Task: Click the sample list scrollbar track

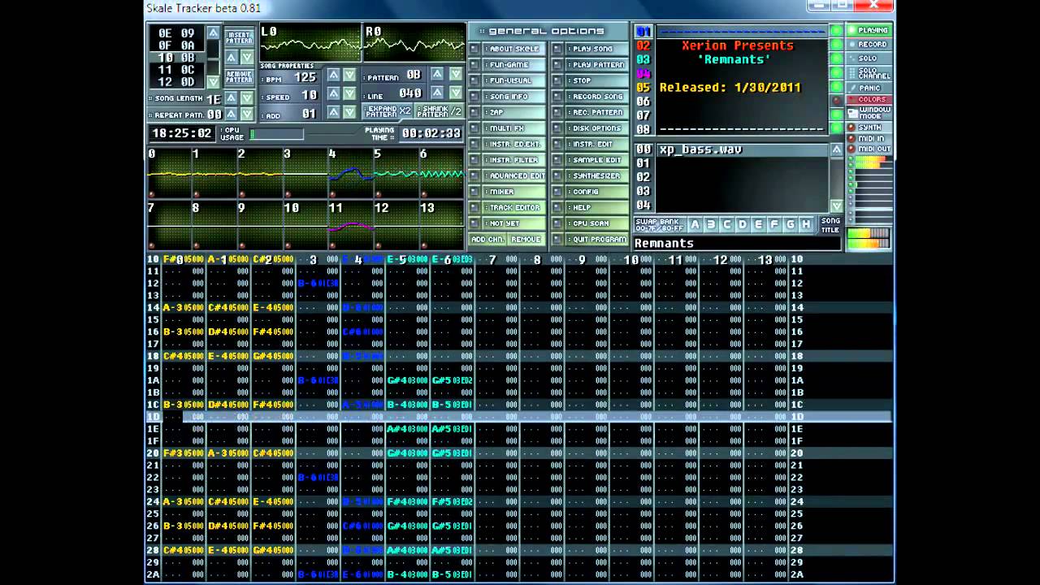Action: (836, 178)
